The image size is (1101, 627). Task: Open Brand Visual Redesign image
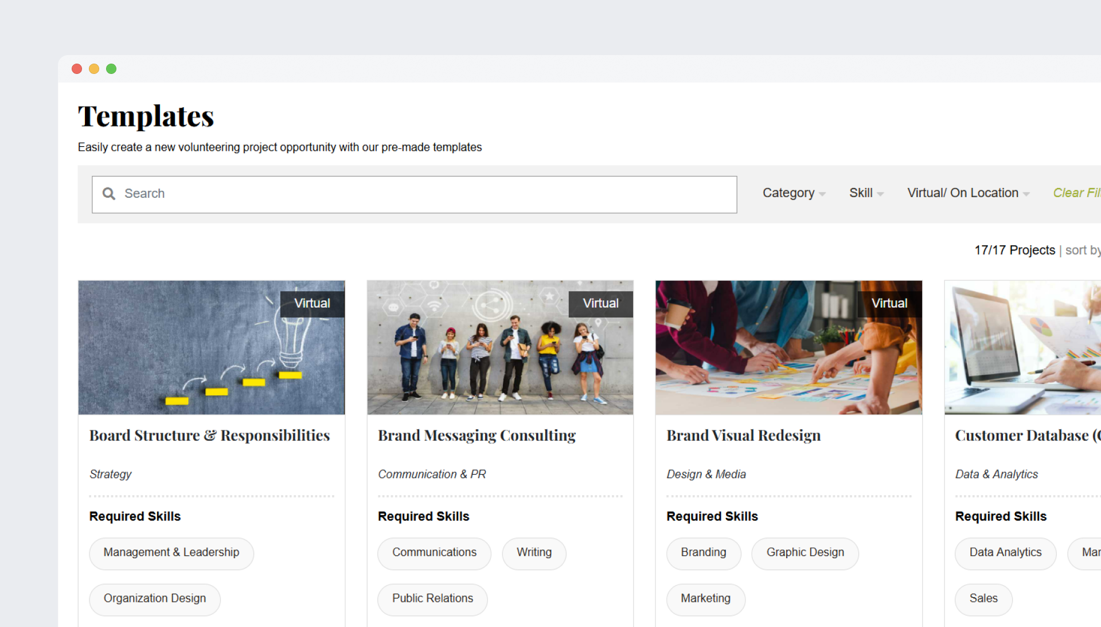coord(788,347)
